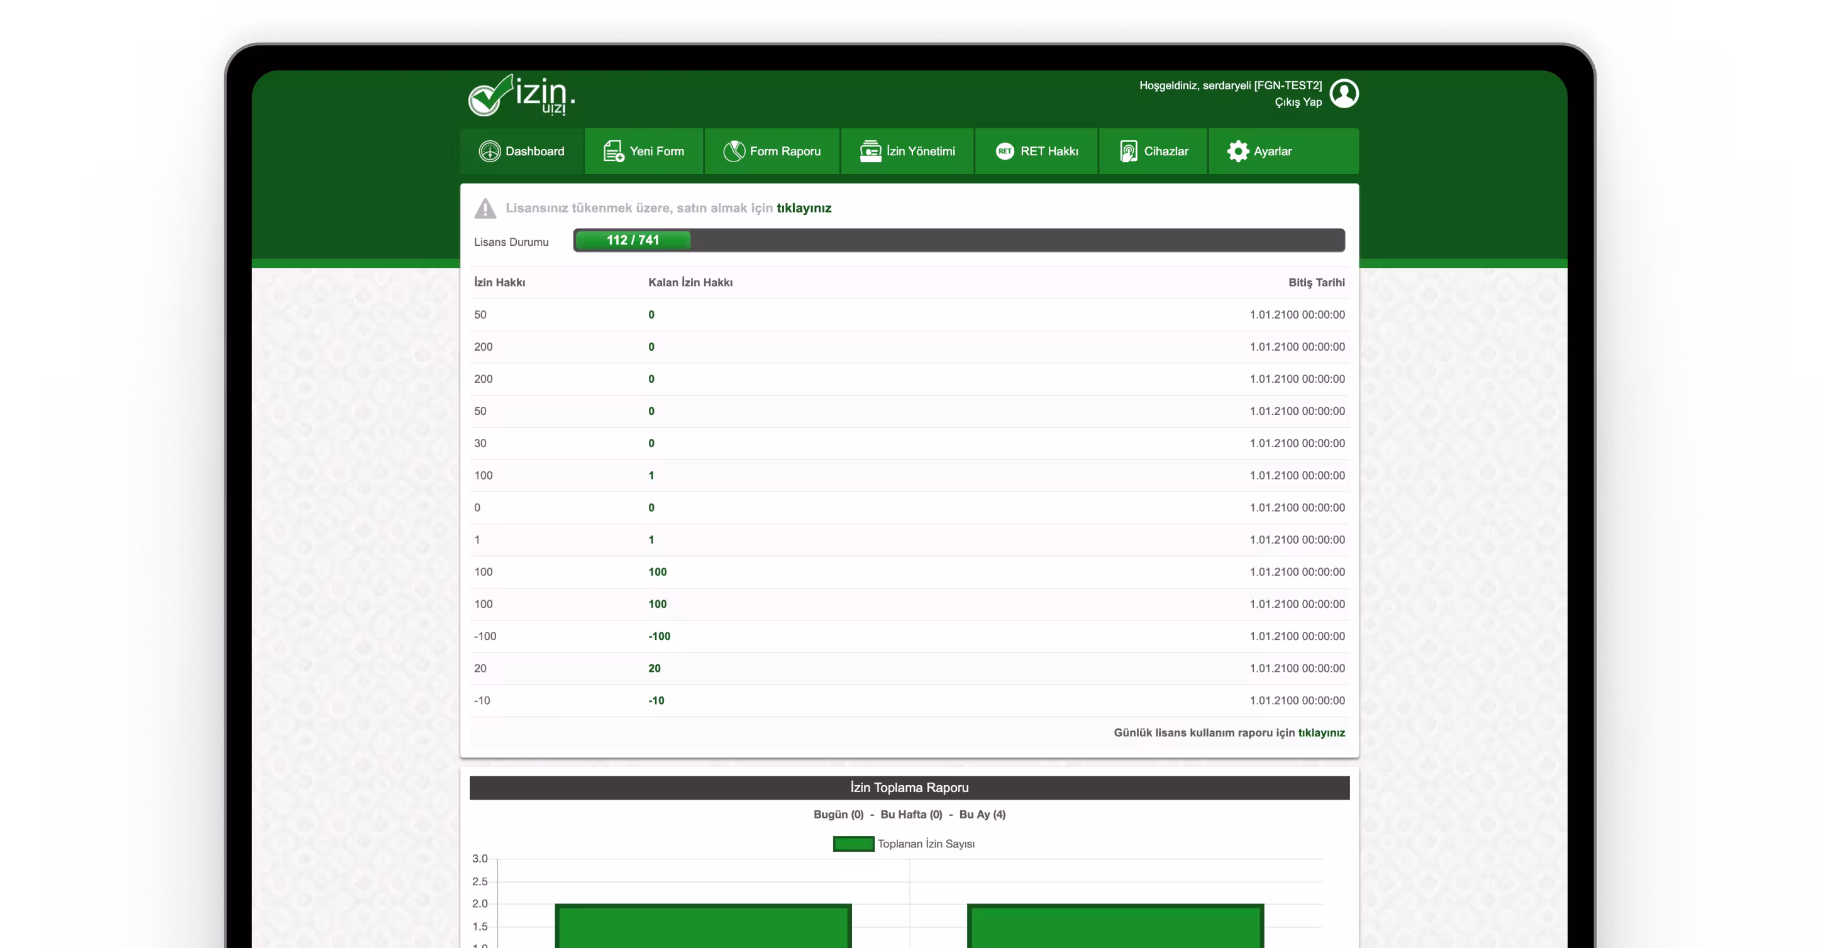Image resolution: width=1821 pixels, height=948 pixels.
Task: Click Çıkış Yap to log out
Action: tap(1298, 102)
